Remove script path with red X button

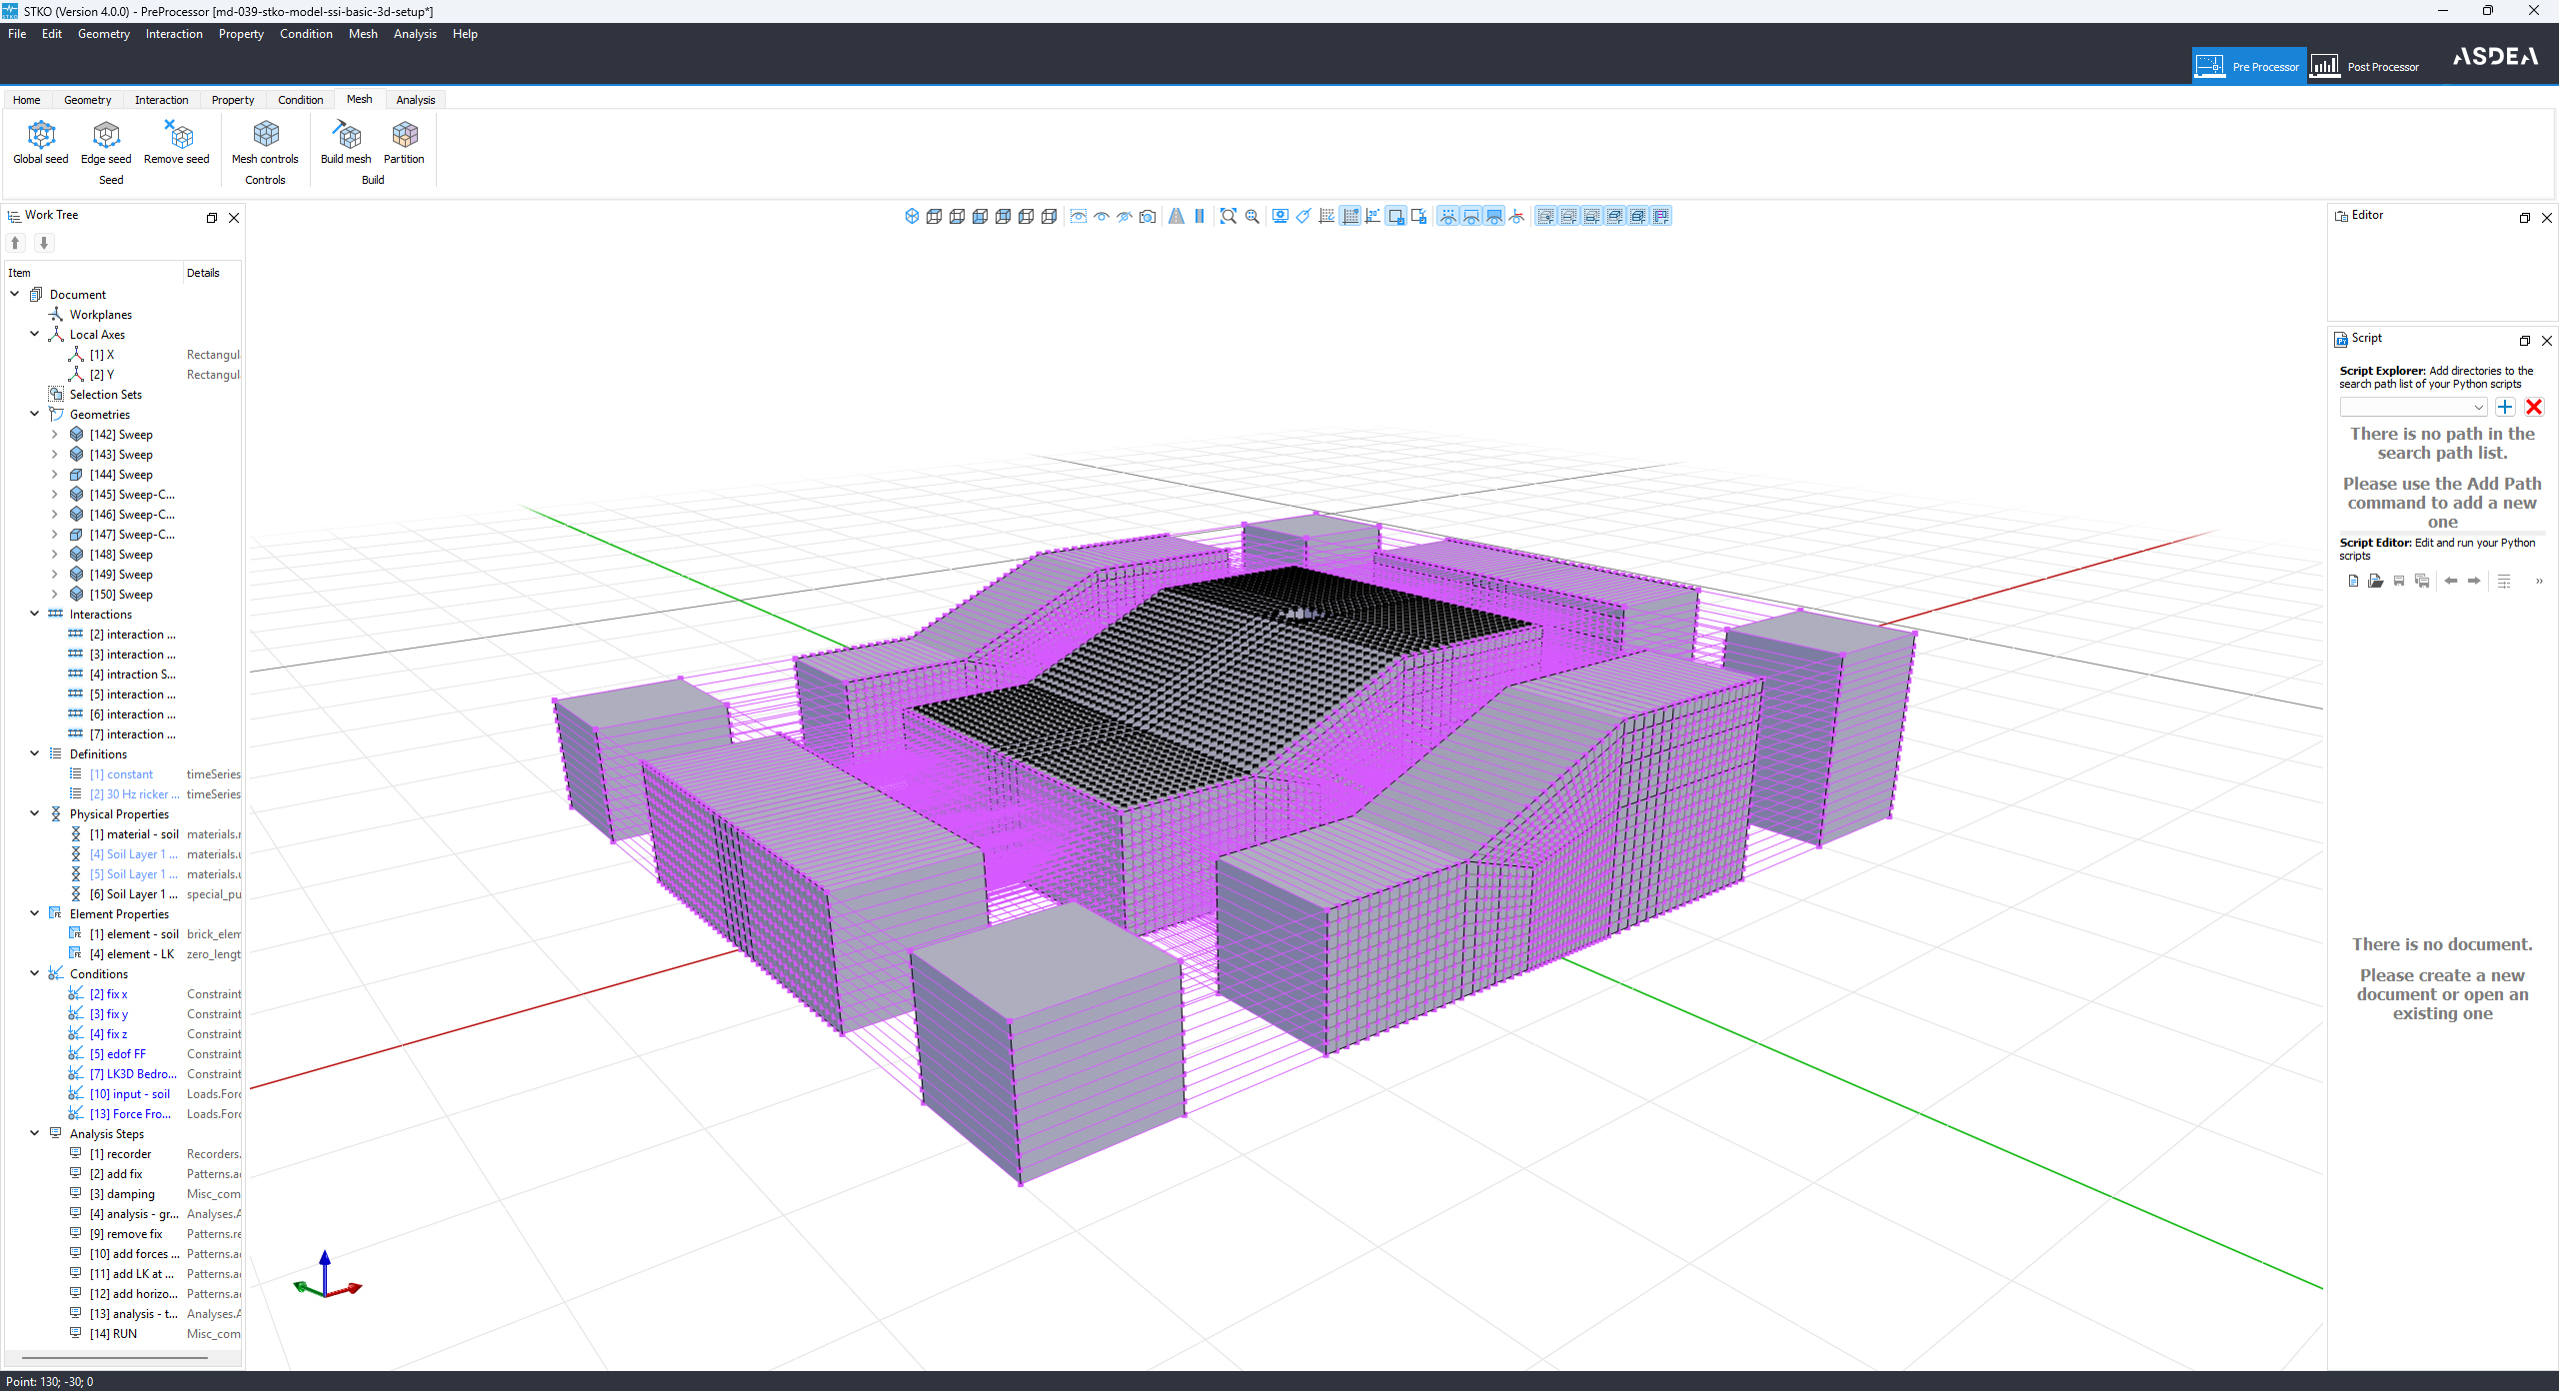pyautogui.click(x=2534, y=407)
